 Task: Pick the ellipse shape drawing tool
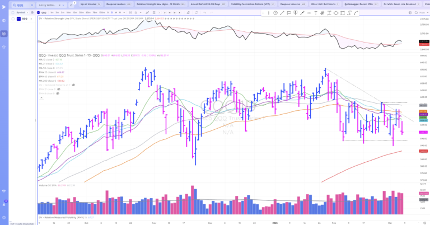[x=336, y=13]
